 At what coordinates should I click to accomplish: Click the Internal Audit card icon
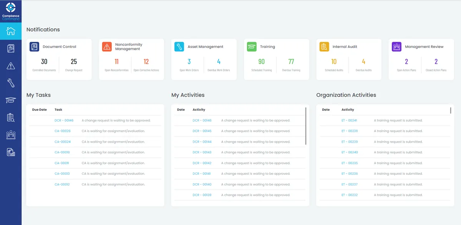324,47
